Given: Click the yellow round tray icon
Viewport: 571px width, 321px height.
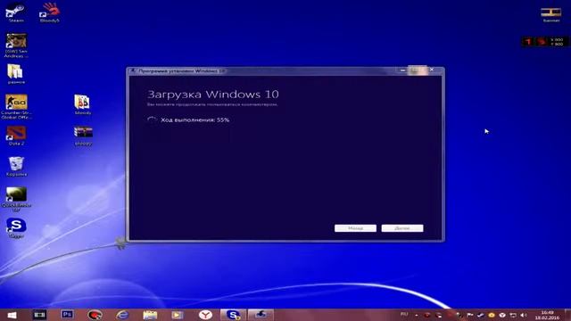Looking at the screenshot, I should click(x=492, y=315).
